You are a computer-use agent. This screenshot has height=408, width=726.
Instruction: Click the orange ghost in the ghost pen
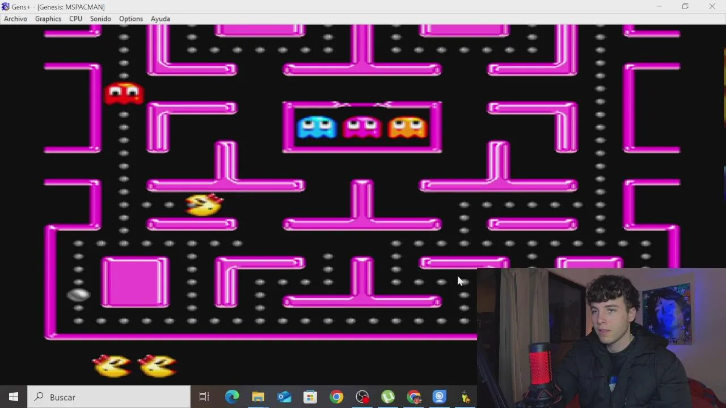pos(407,127)
